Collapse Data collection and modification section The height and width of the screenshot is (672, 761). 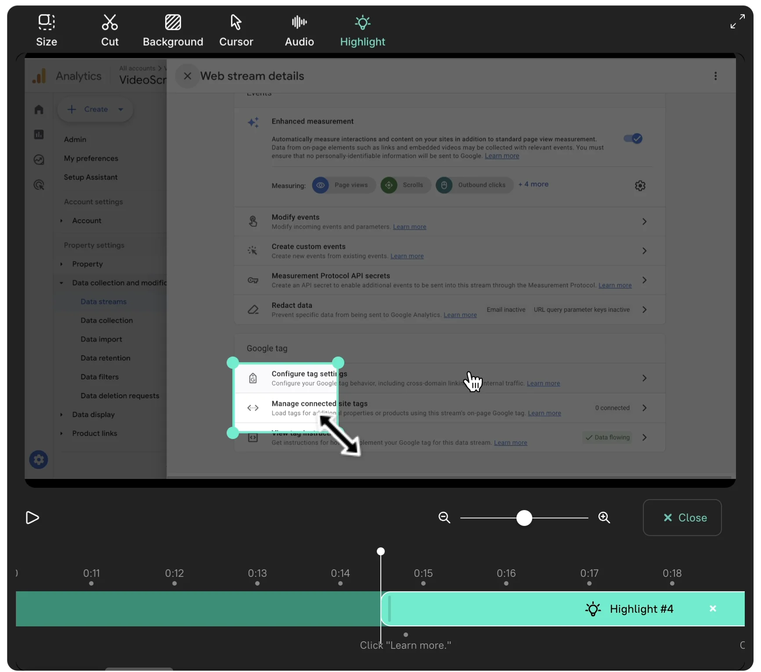click(x=61, y=283)
